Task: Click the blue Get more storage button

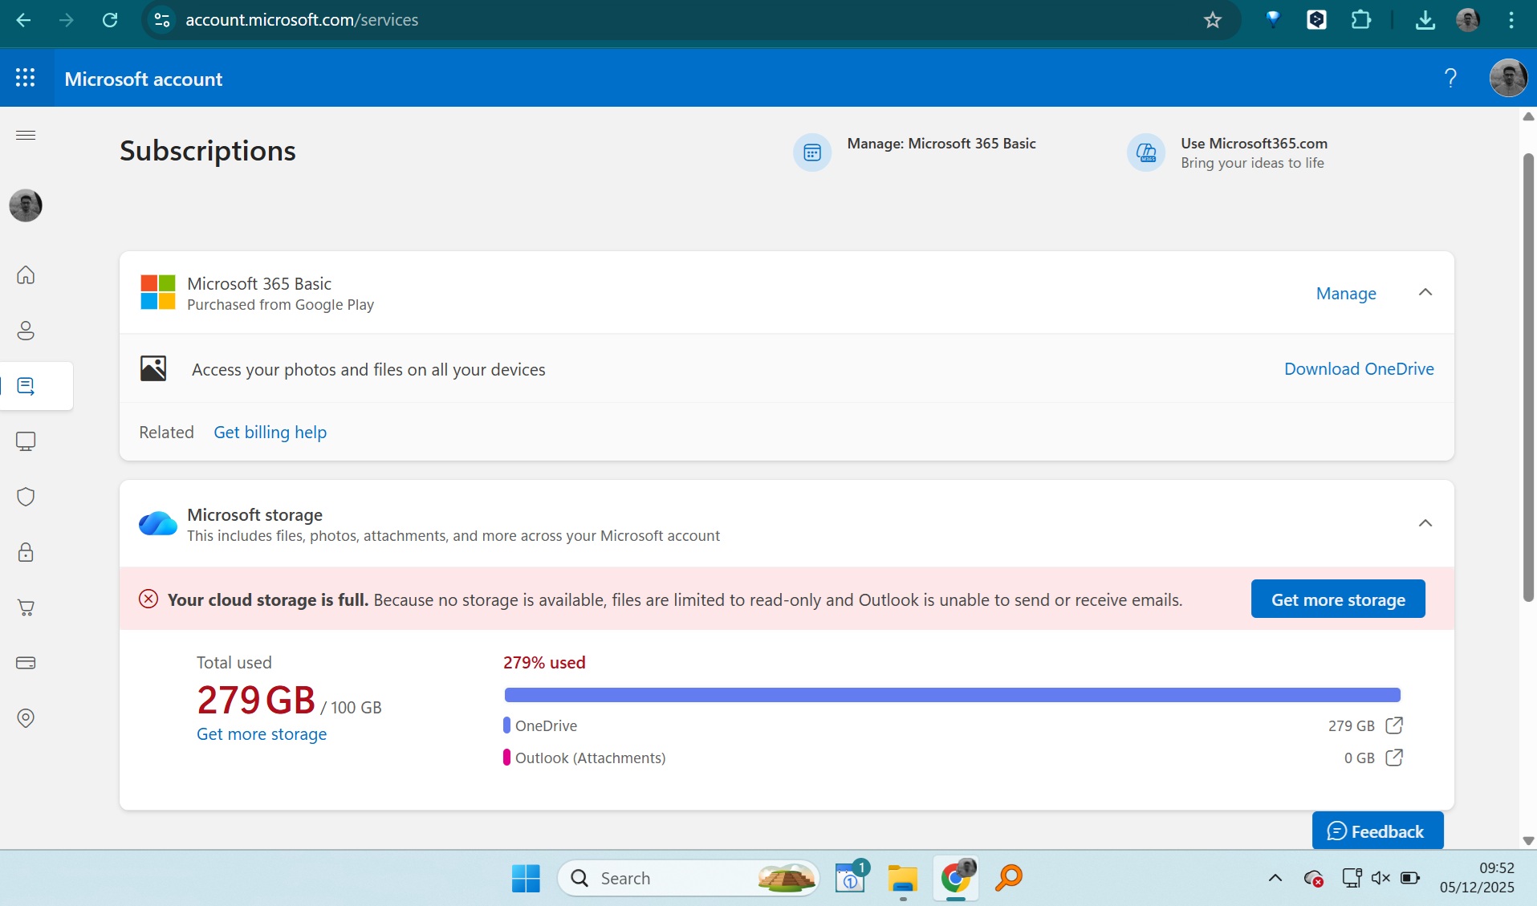Action: click(x=1338, y=599)
